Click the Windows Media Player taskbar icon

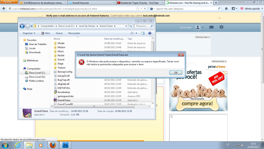(41, 145)
